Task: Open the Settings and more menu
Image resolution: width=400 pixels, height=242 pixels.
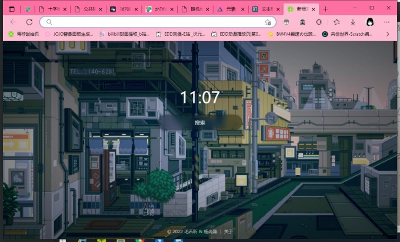Action: coord(386,22)
